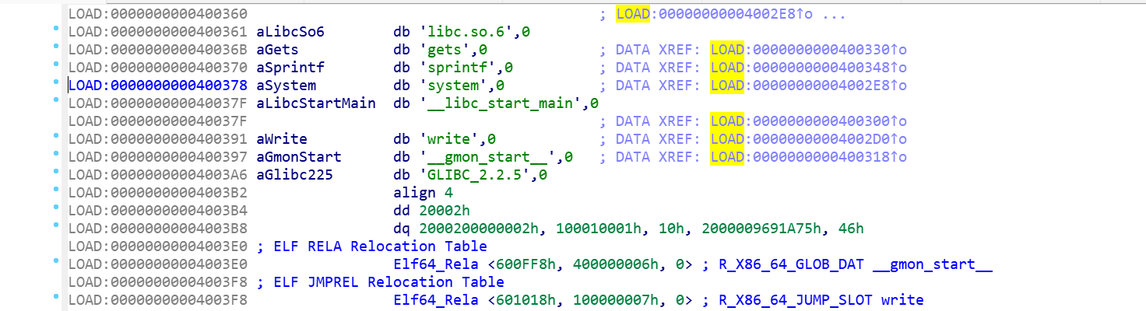
Task: Click the gutter dot beside the aWrite line
Action: (x=55, y=138)
